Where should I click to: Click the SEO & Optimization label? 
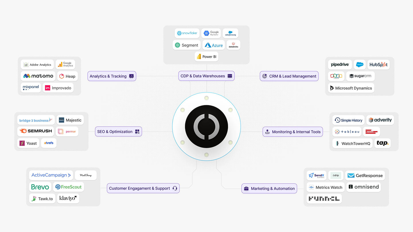point(118,131)
